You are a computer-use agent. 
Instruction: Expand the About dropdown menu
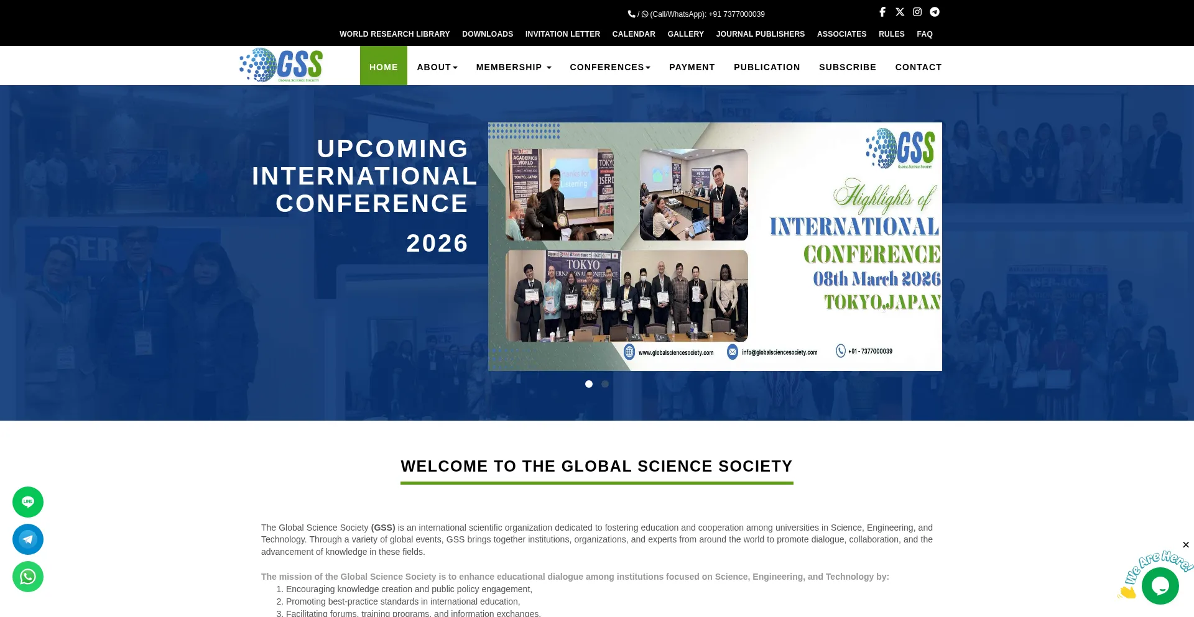(437, 67)
